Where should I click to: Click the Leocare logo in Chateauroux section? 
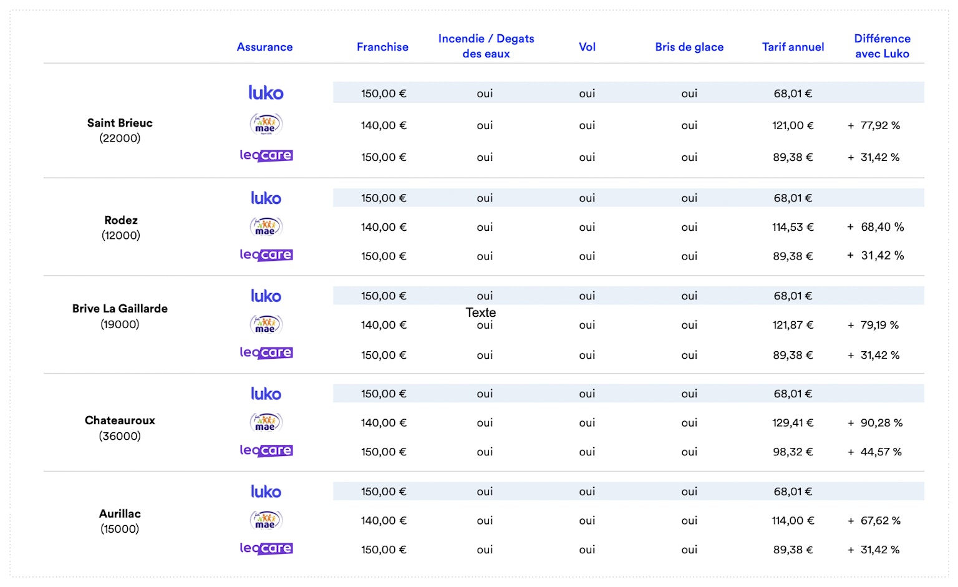266,450
